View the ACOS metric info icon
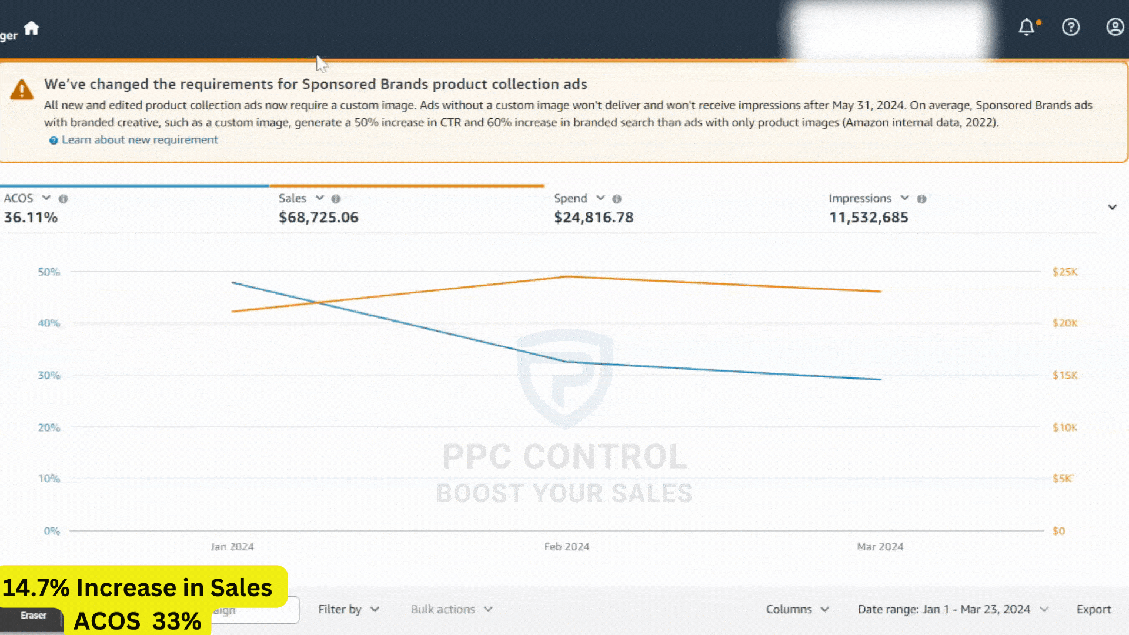 coord(63,198)
